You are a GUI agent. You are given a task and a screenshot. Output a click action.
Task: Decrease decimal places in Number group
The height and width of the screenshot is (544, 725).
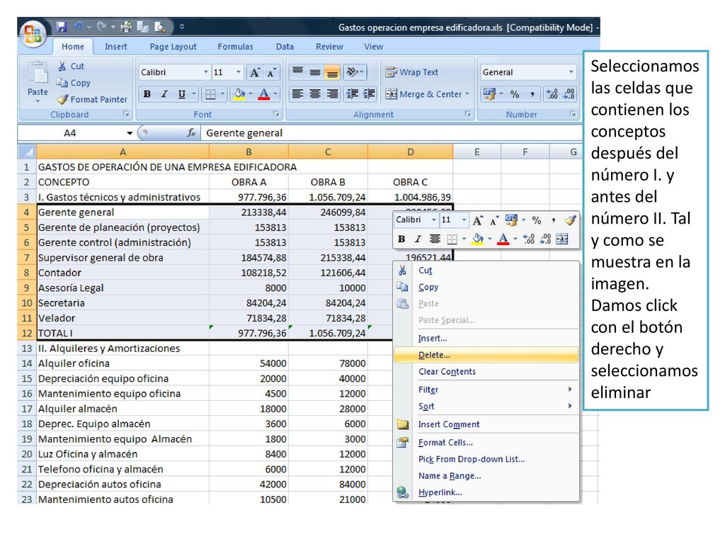pos(569,94)
